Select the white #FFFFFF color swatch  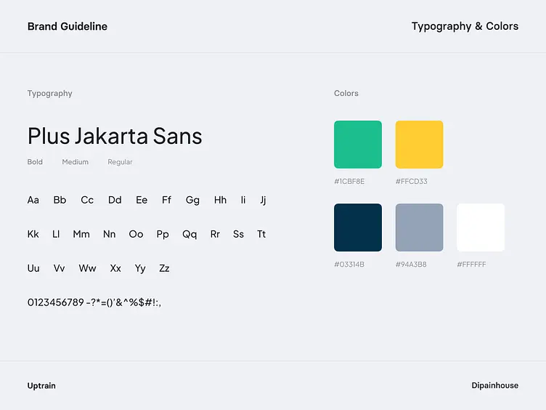coord(481,228)
